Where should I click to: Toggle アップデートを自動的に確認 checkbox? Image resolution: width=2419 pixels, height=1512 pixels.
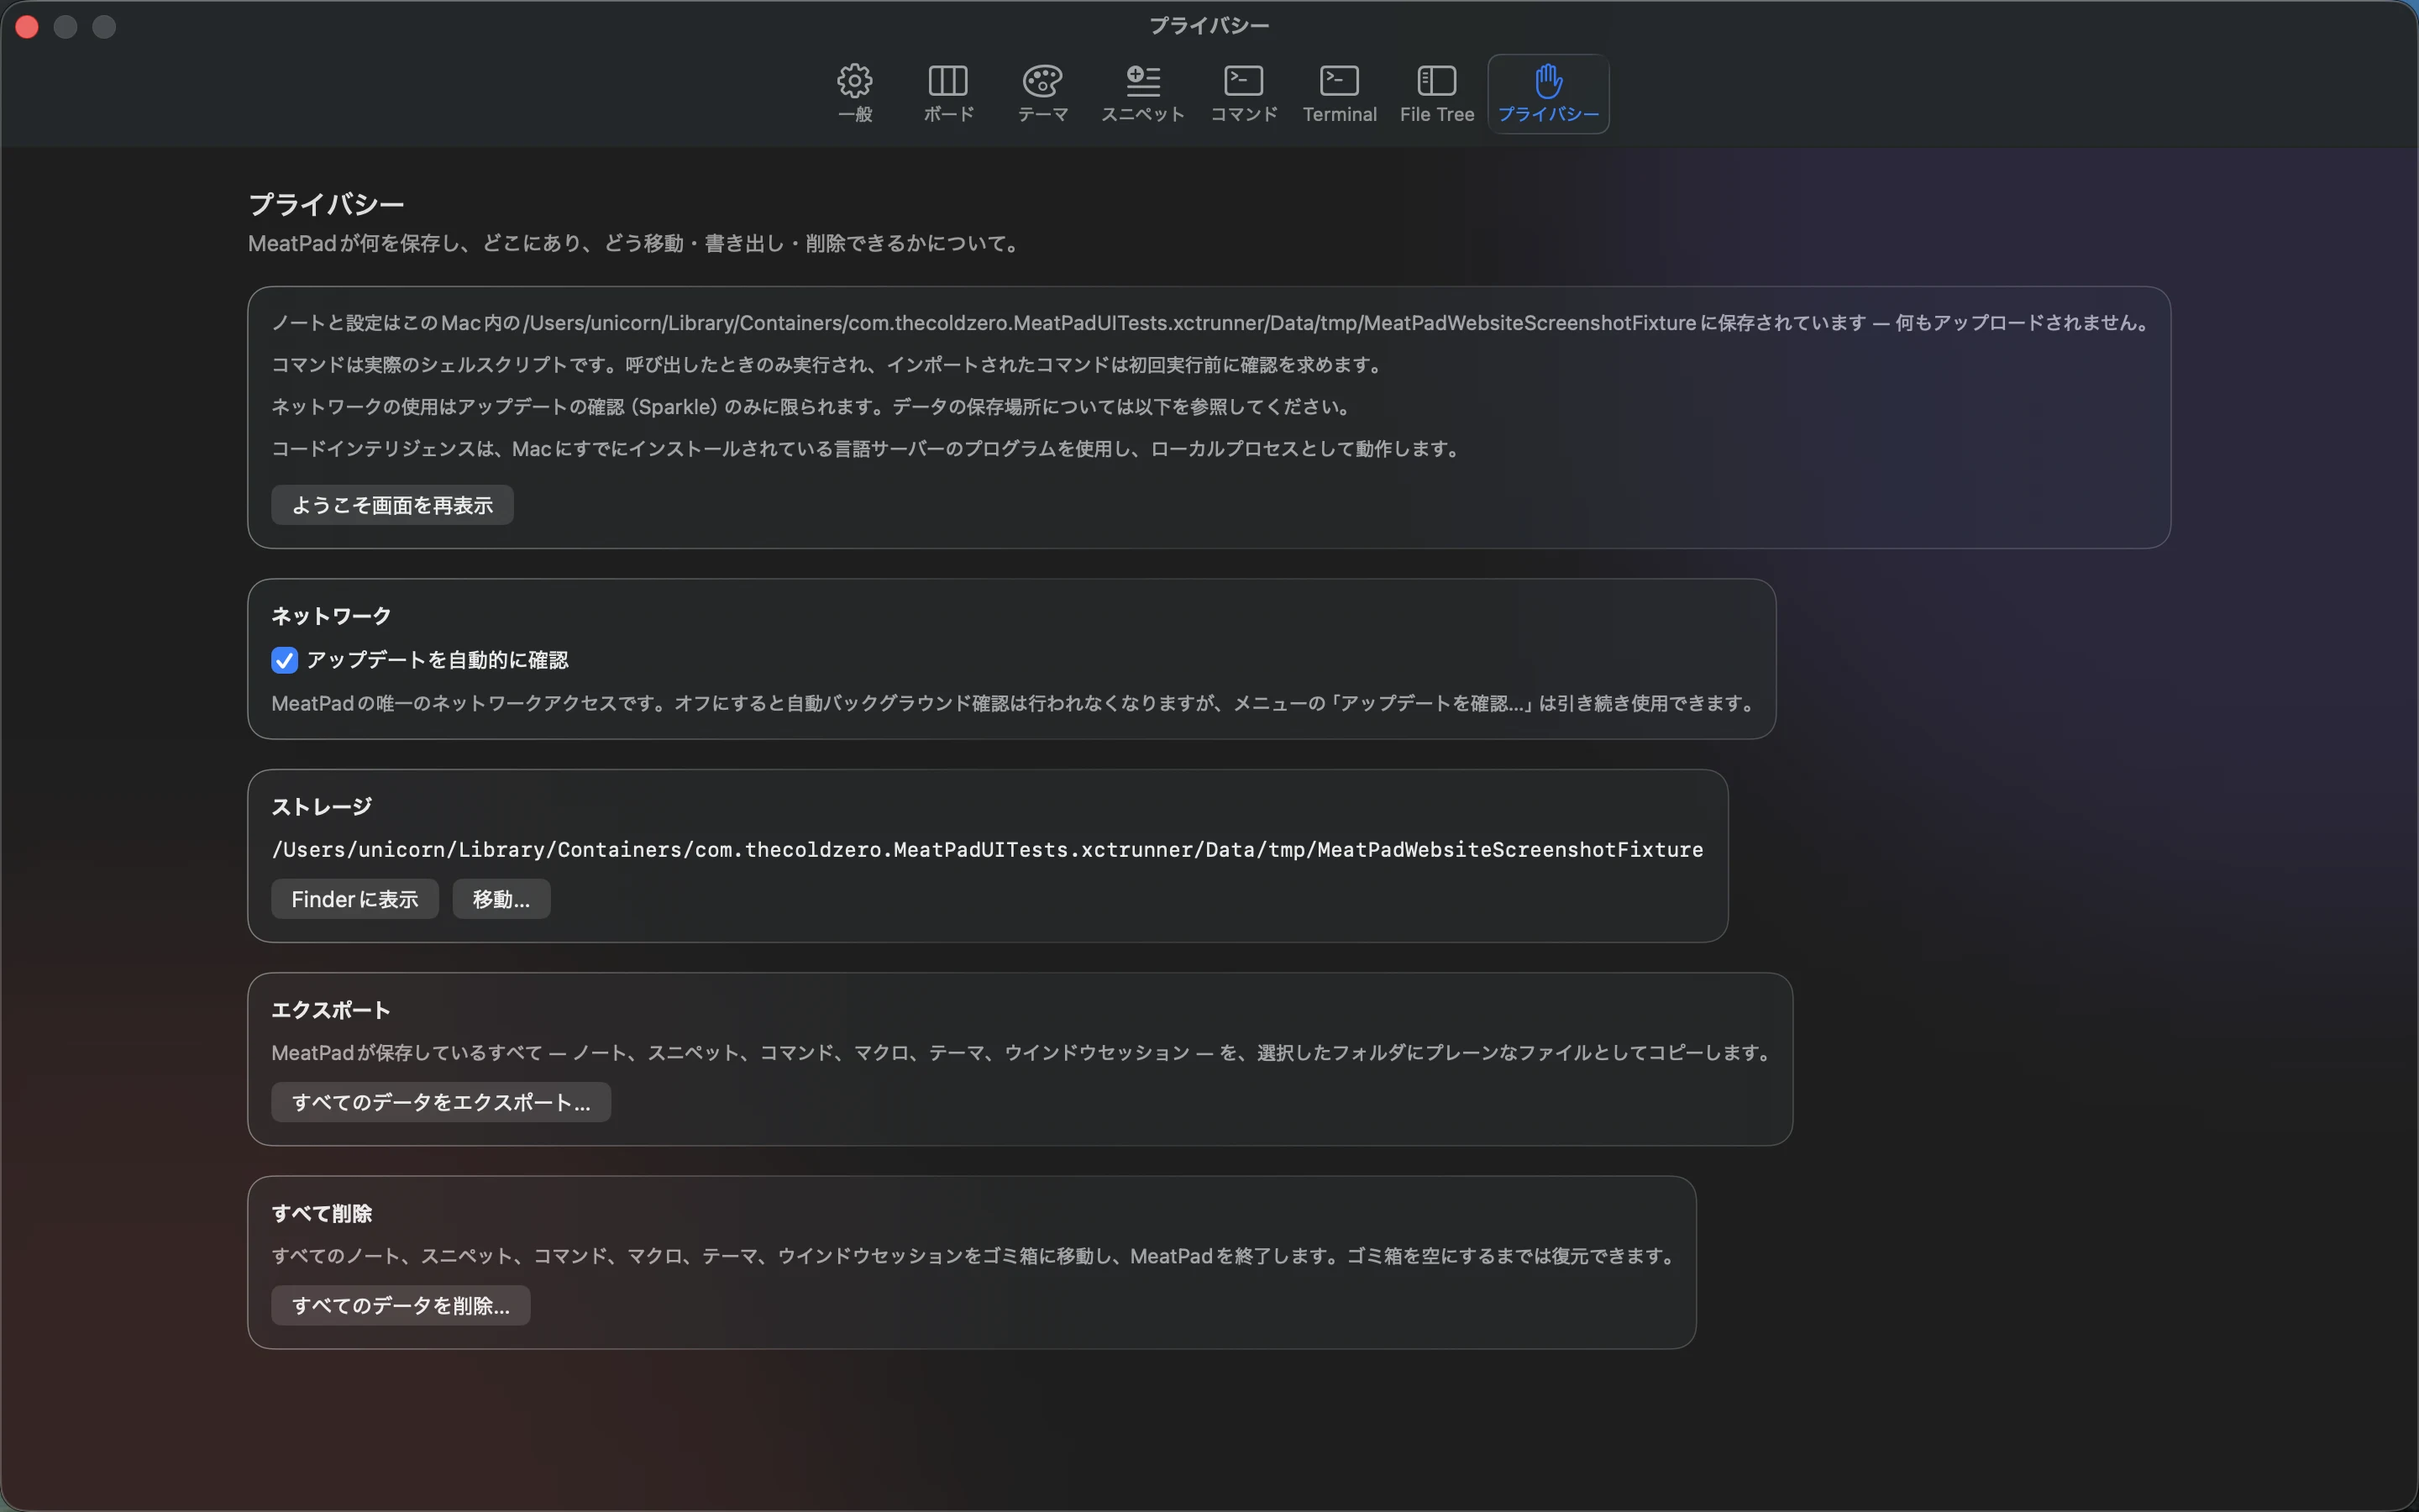point(284,660)
